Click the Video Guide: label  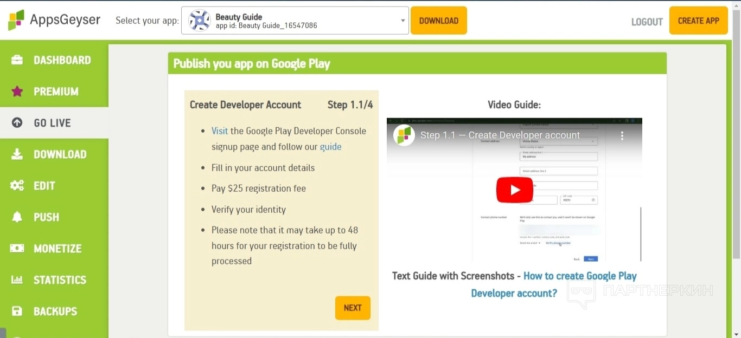click(514, 105)
